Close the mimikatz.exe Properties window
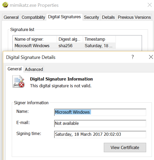Viewport: 154px width, 160px height. 150,5
